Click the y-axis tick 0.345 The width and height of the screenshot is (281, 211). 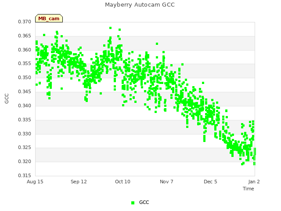pyautogui.click(x=25, y=91)
